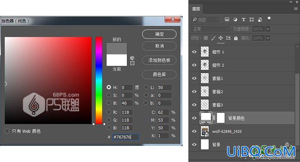Click the hex #767676 input field

[x=126, y=137]
